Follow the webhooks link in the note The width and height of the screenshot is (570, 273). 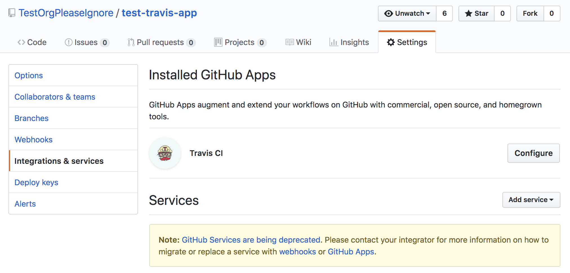(297, 252)
